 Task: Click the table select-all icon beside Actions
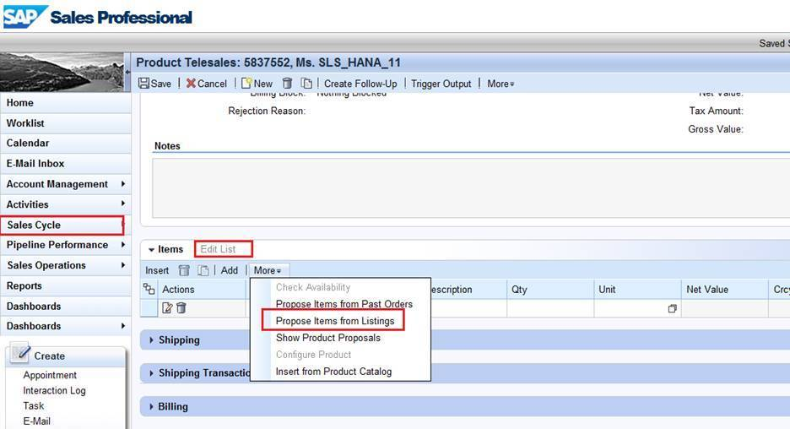pos(149,289)
